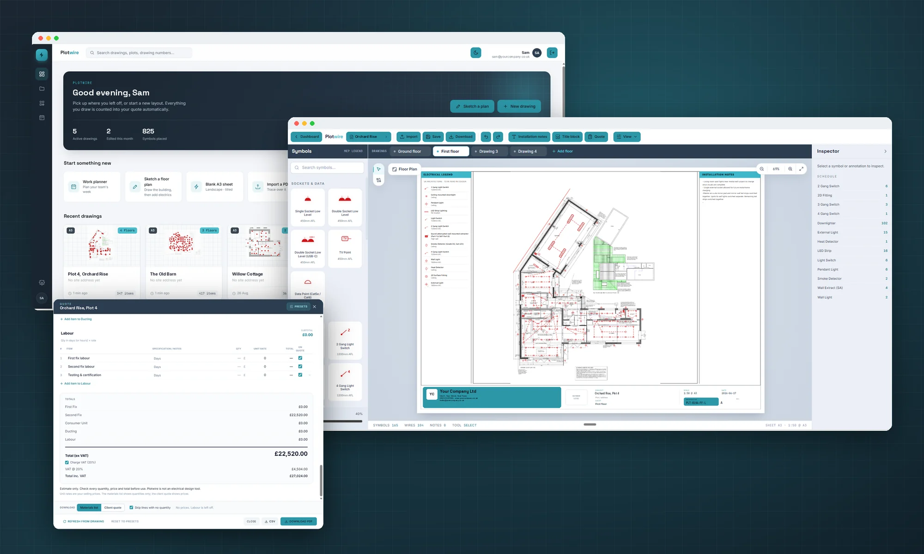Open the Orchard Rise project selector
Image resolution: width=924 pixels, height=554 pixels.
[368, 137]
